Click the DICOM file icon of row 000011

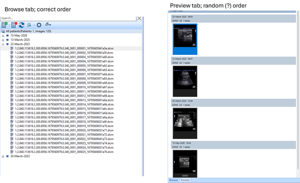[x=12, y=91]
